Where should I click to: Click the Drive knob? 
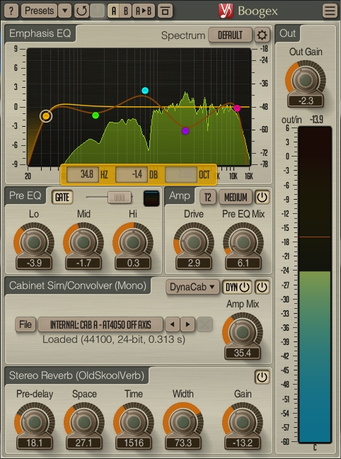194,242
